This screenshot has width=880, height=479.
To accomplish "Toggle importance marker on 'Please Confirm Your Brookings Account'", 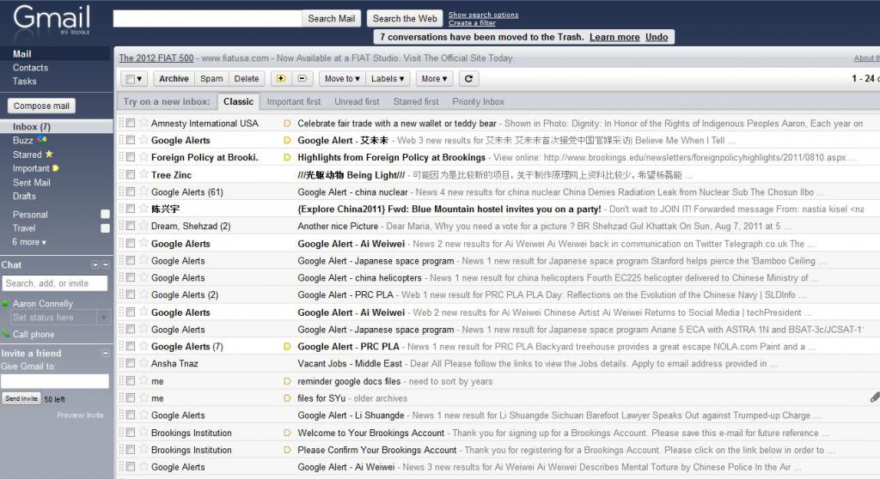I will 287,450.
